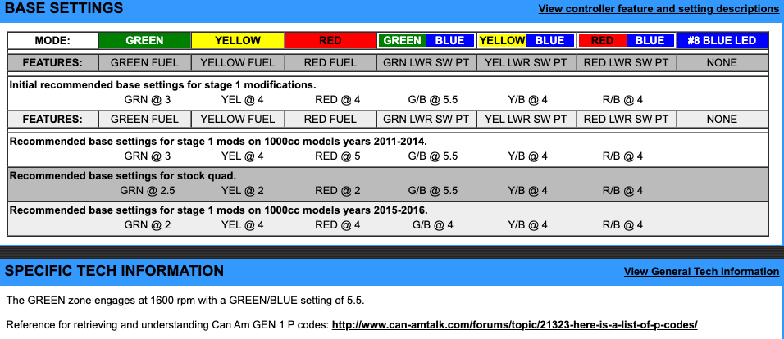784x339 pixels.
Task: Click the MODE: row label cell
Action: 52,40
